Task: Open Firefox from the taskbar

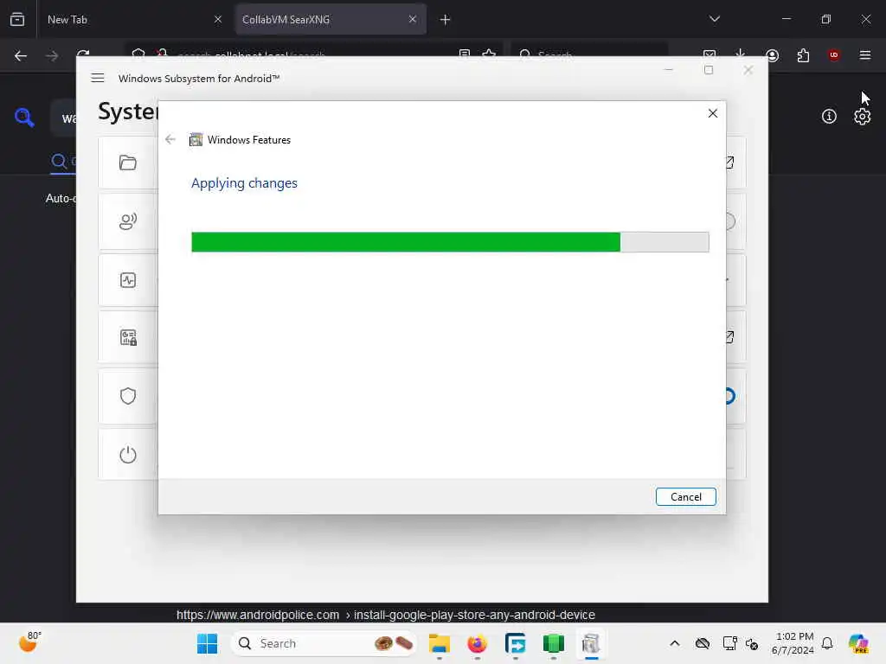Action: (x=478, y=643)
